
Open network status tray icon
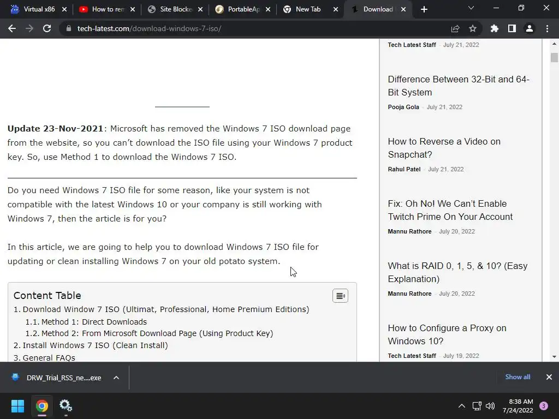(x=477, y=406)
